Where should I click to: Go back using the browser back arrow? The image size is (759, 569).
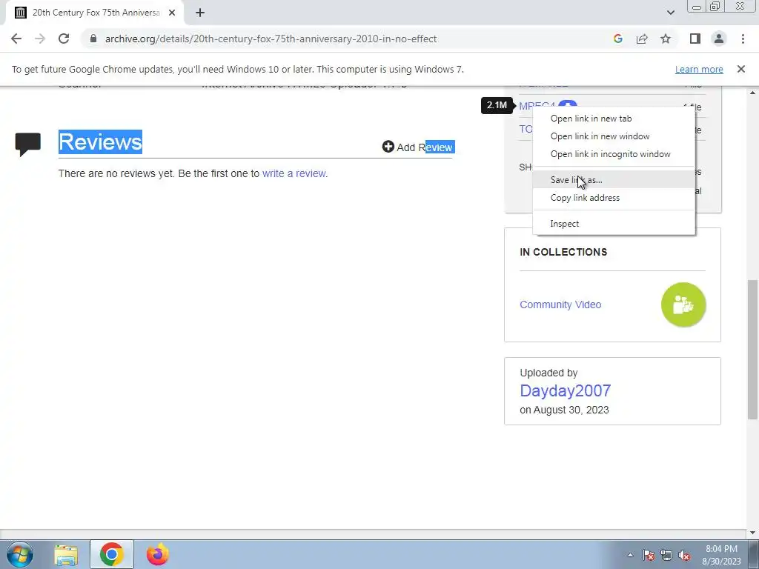click(x=16, y=39)
